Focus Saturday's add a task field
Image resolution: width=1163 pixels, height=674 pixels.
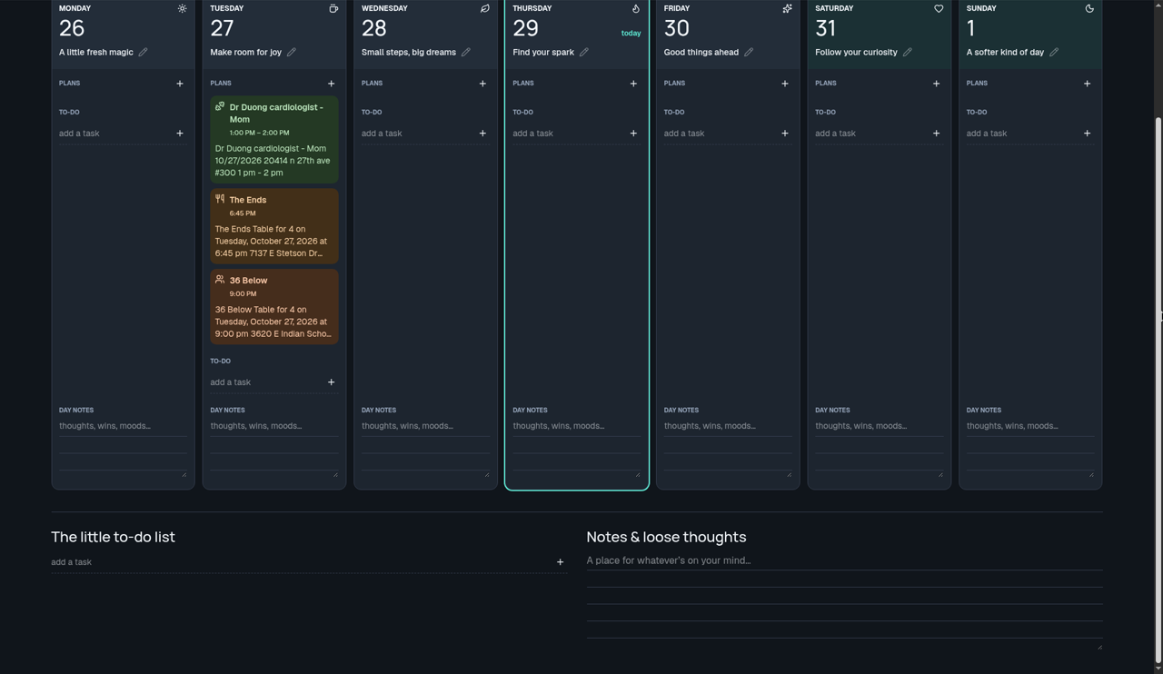pos(870,134)
